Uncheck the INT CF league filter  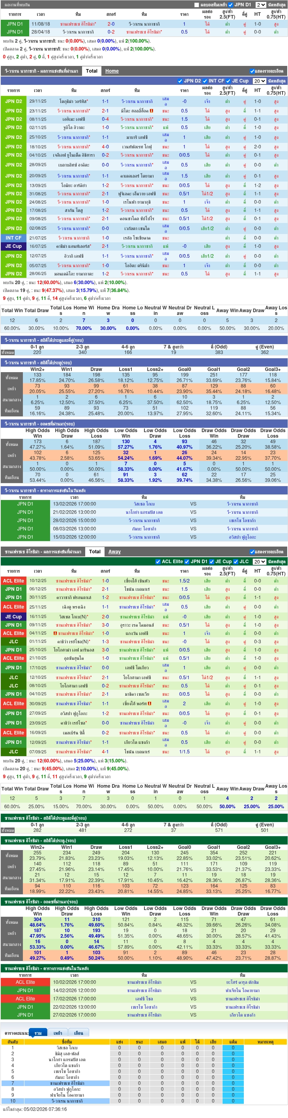point(205,81)
